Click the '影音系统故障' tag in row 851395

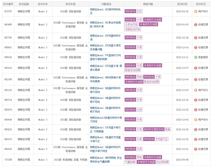151,82
